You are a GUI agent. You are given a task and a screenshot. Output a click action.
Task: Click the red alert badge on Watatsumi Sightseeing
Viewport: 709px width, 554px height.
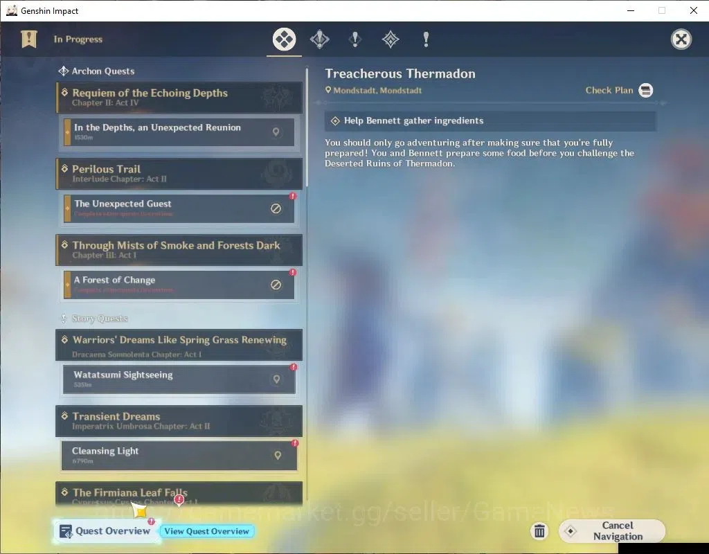[x=293, y=367]
